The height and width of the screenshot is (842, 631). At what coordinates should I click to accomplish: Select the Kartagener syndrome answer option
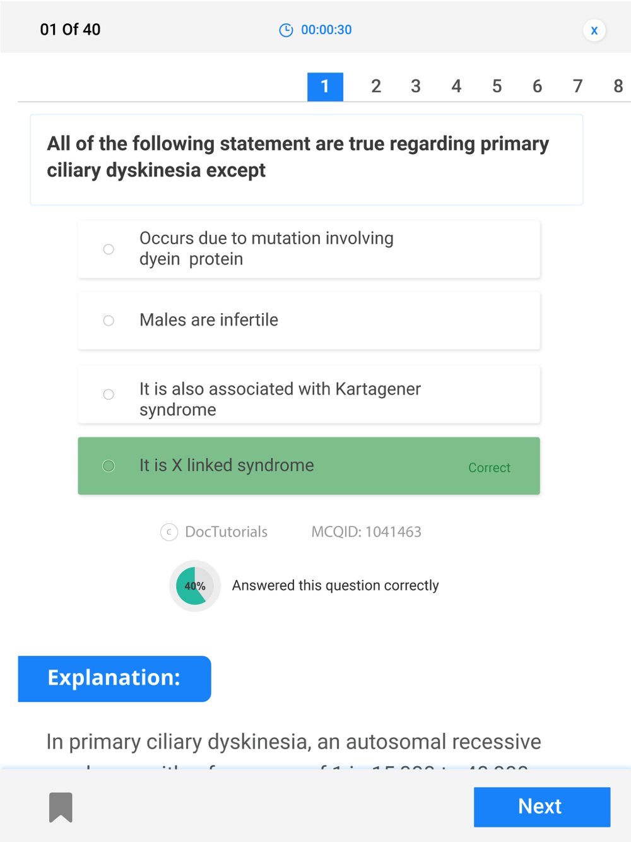109,394
